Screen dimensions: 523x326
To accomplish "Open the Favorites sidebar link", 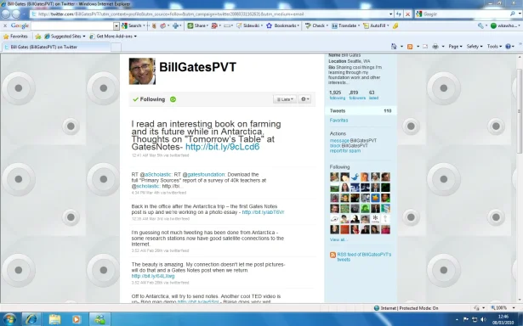I will tap(338, 121).
